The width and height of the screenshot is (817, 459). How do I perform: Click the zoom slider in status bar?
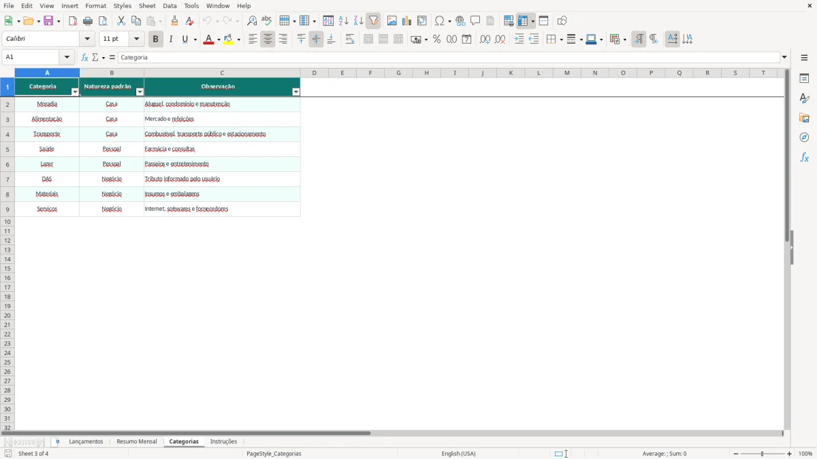coord(763,454)
